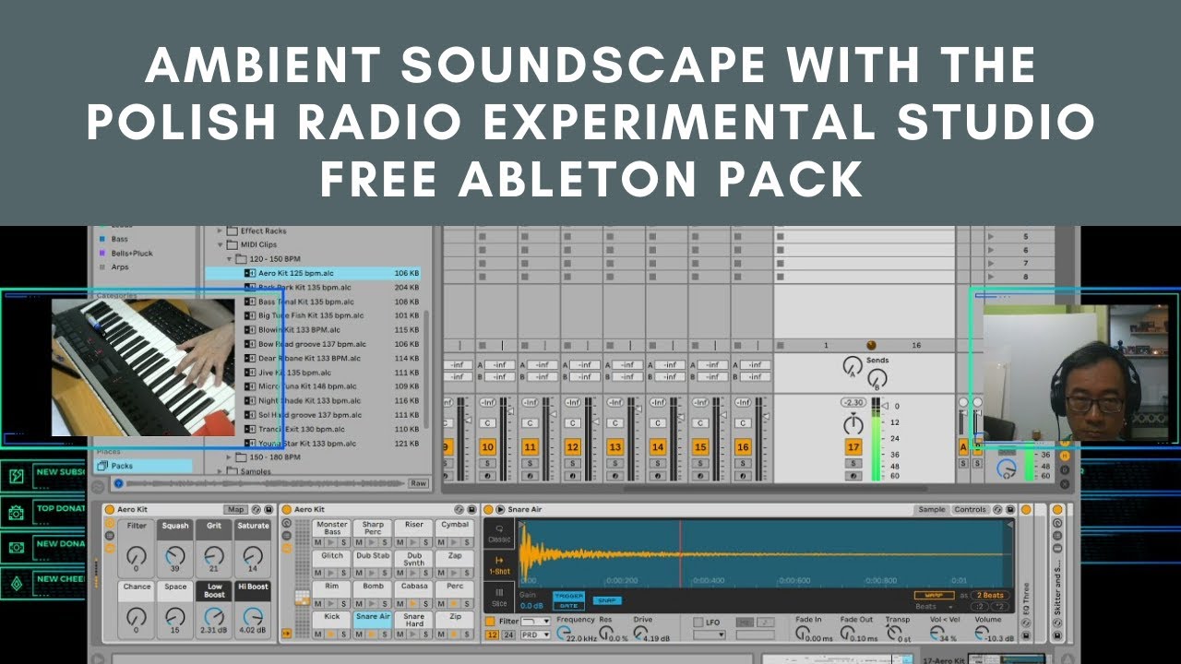The image size is (1181, 664).
Task: Preview the Cabasa pad with its play icon
Action: (x=412, y=604)
